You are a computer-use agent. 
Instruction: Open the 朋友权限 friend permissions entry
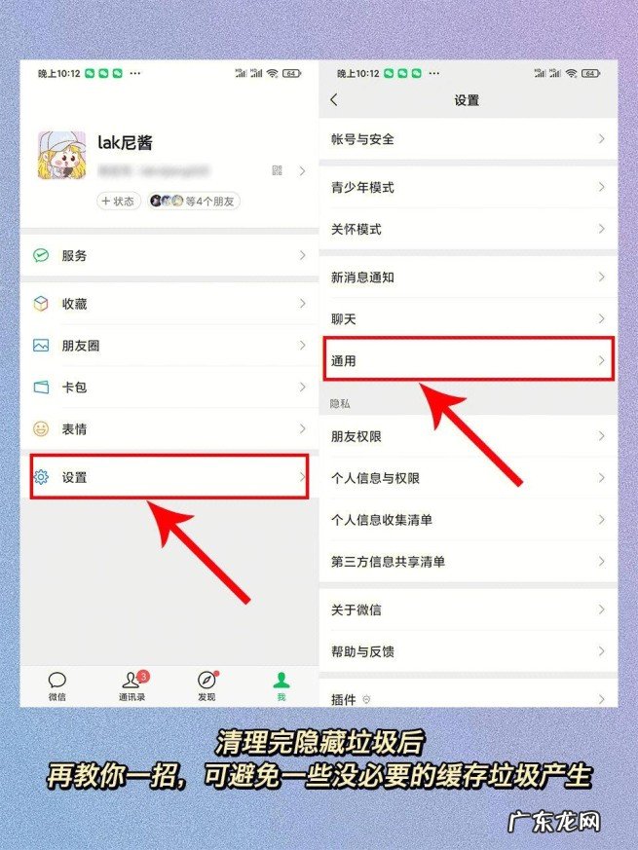(x=469, y=436)
